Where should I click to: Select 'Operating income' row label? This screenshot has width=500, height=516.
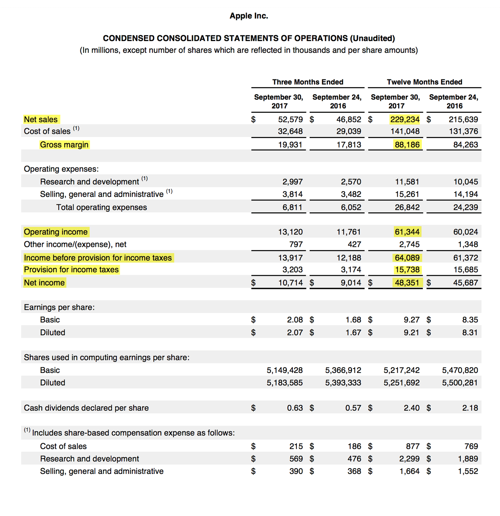pyautogui.click(x=56, y=232)
